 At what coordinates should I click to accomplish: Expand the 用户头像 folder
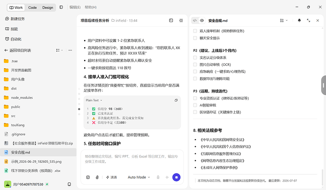pos(38,79)
